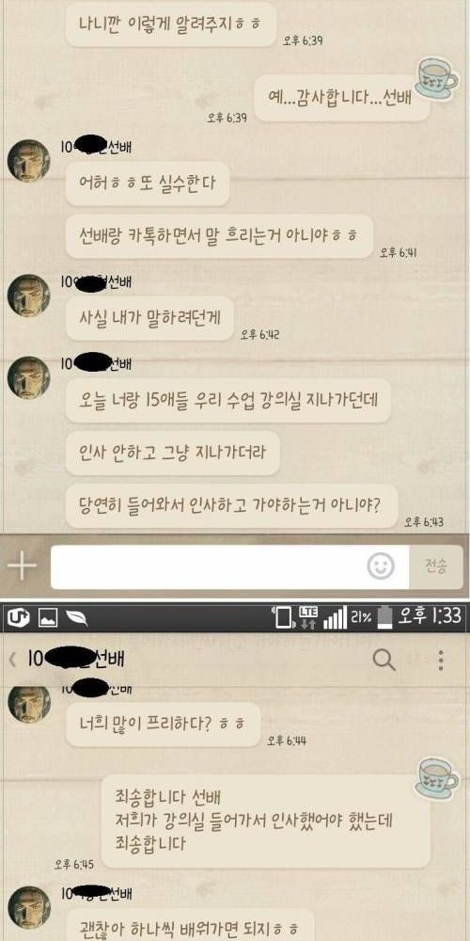
Task: Go back with left chevron
Action: click(x=12, y=661)
